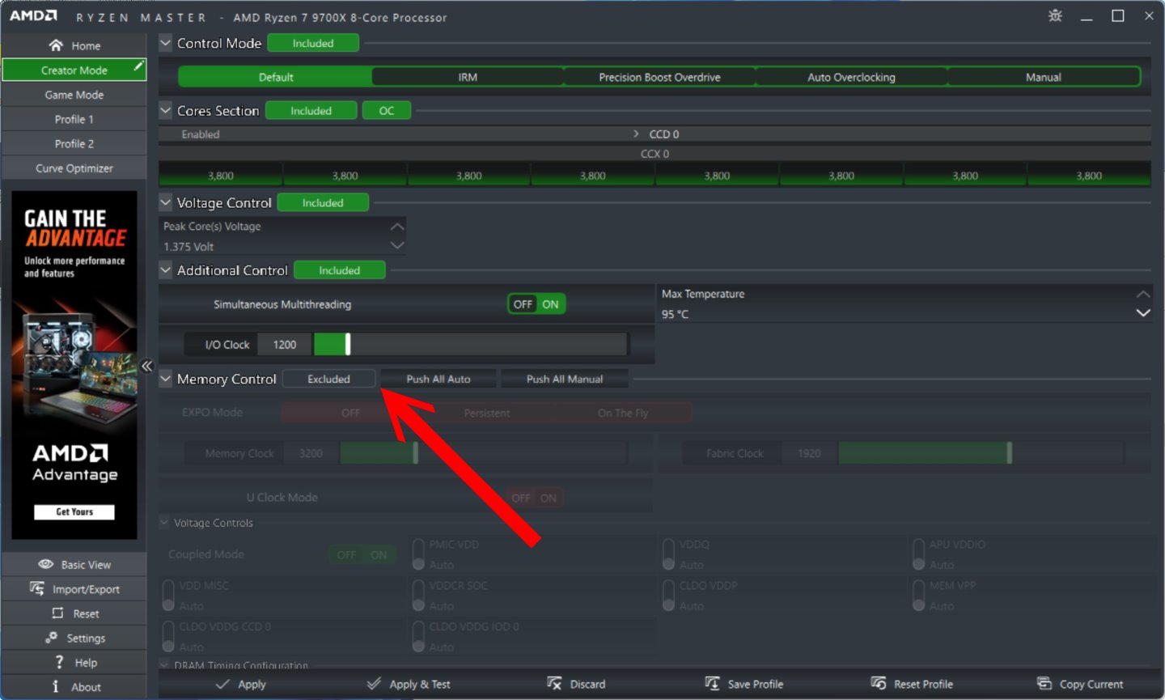Open Curve Optimizer page
1165x700 pixels.
tap(74, 168)
